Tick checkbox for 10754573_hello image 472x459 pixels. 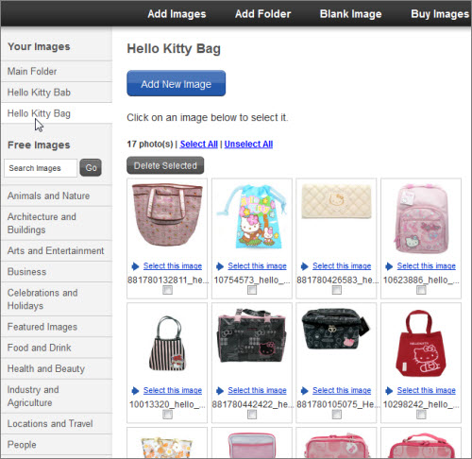[252, 290]
